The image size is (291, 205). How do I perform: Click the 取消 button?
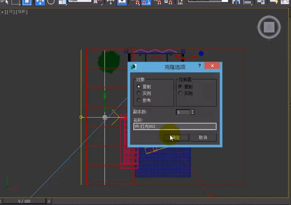[x=203, y=137]
